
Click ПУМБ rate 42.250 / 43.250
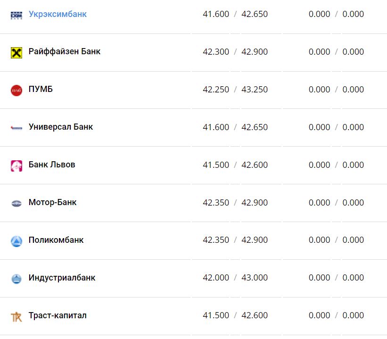(235, 90)
